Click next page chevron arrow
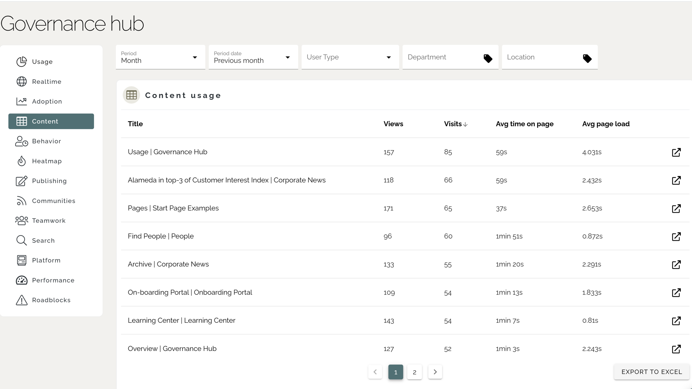This screenshot has width=692, height=389. 435,372
